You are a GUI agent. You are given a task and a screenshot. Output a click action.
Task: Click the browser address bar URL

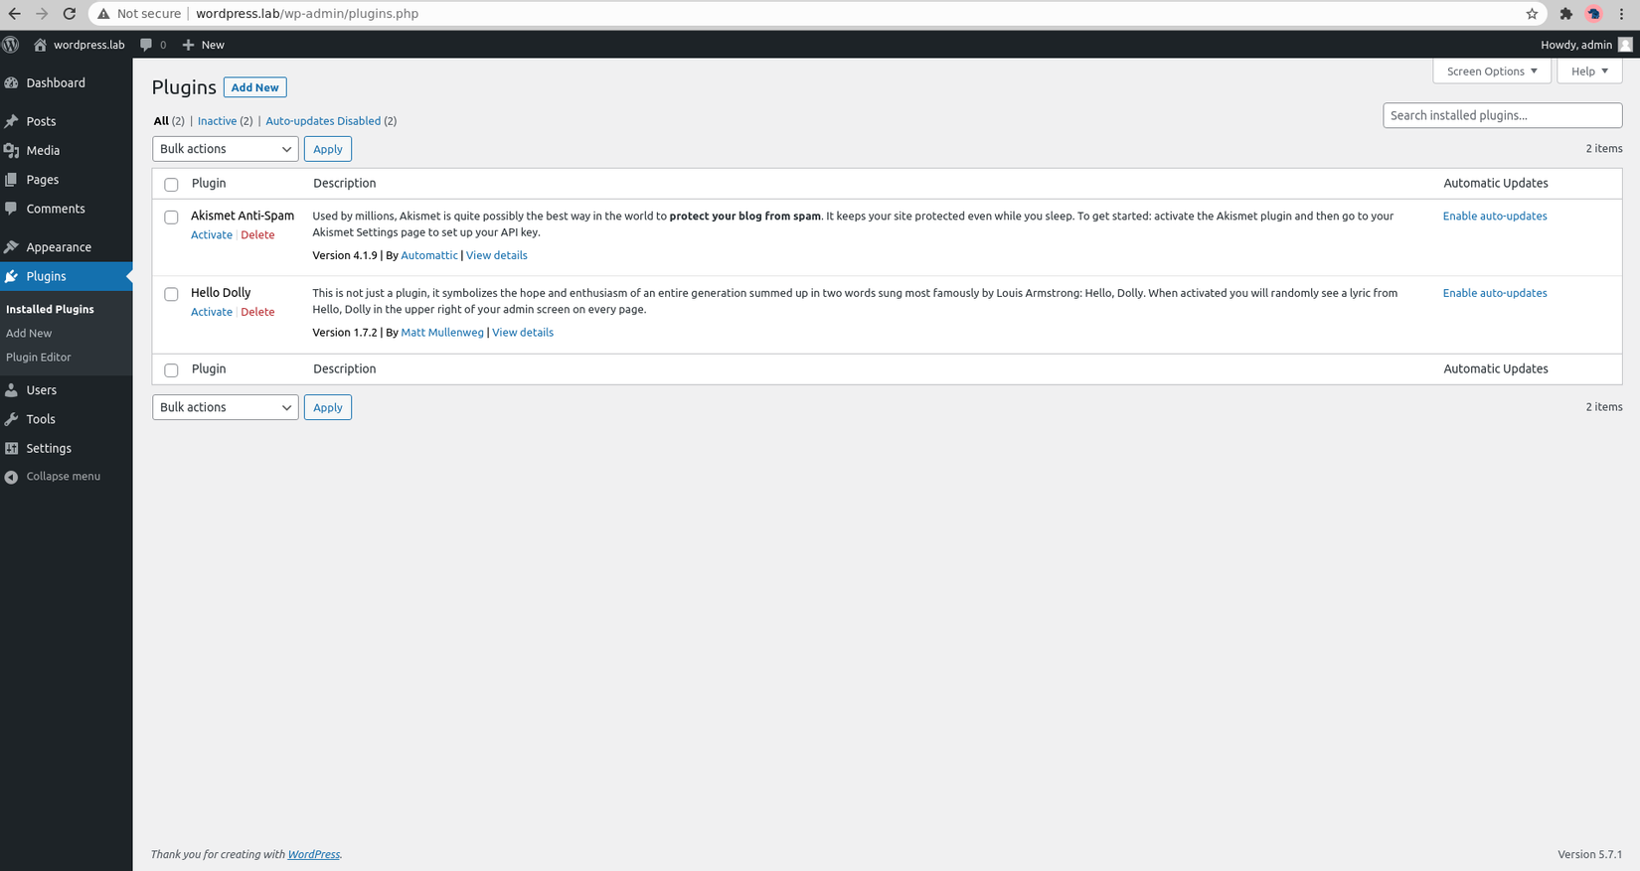coord(307,14)
